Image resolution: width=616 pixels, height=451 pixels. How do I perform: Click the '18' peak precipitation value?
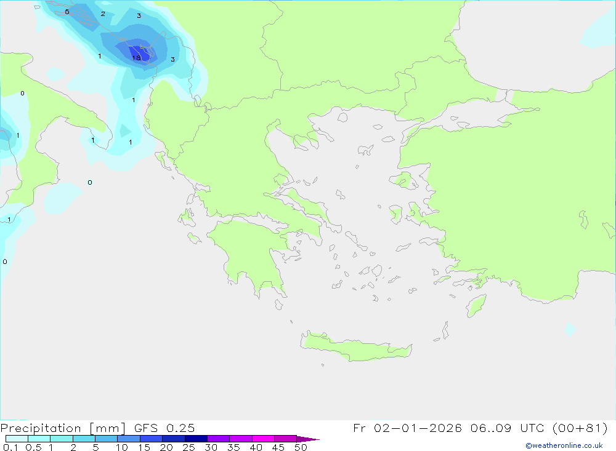coord(136,58)
